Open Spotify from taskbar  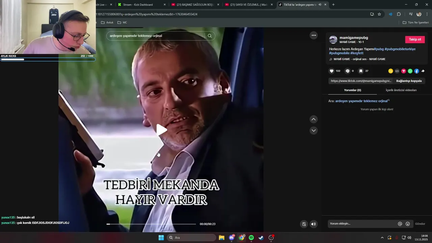coord(251,238)
